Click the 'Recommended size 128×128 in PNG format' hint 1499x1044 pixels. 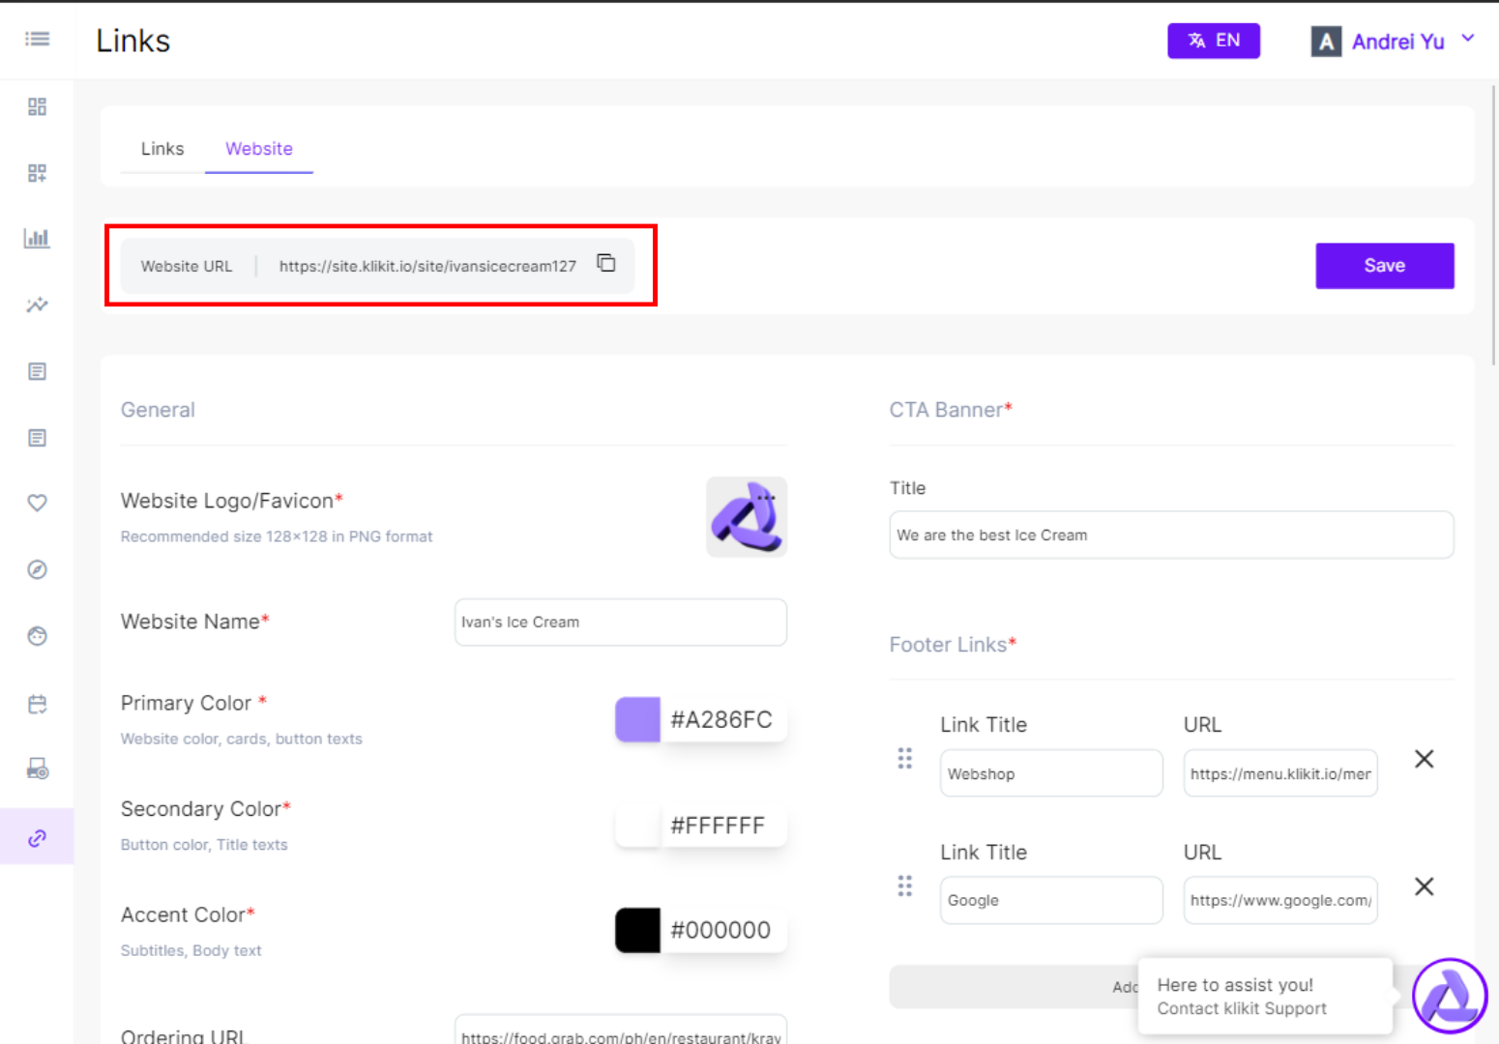coord(277,536)
